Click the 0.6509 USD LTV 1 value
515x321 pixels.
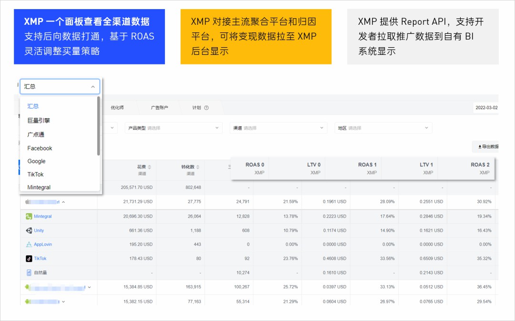tap(431, 259)
